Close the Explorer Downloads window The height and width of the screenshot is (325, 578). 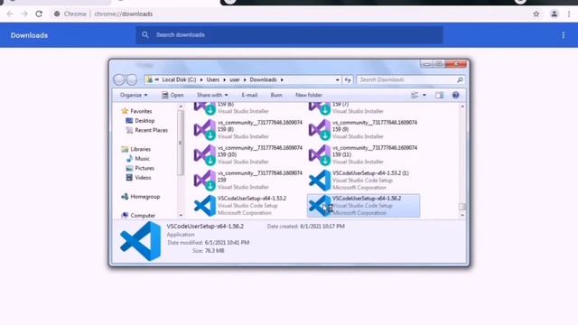click(456, 64)
